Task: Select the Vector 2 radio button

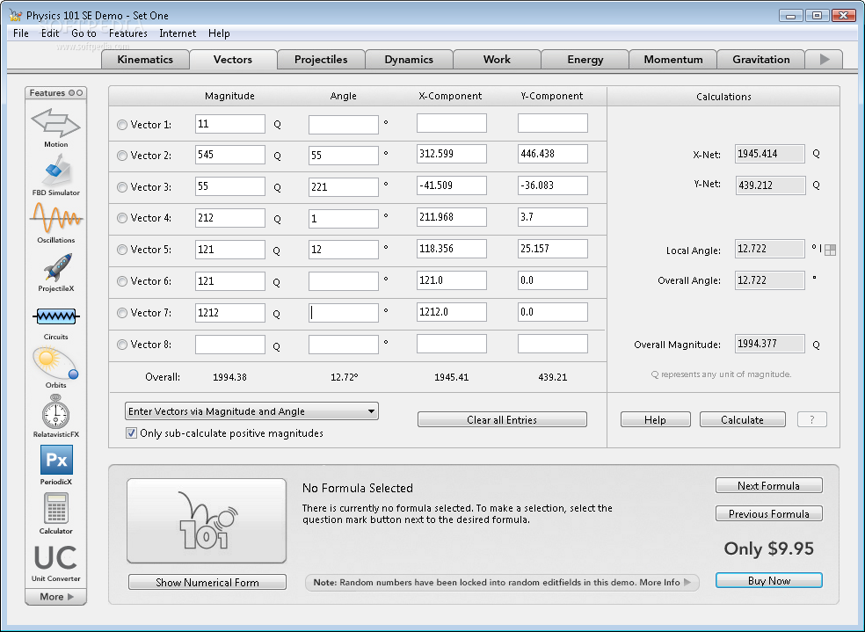Action: (x=122, y=156)
